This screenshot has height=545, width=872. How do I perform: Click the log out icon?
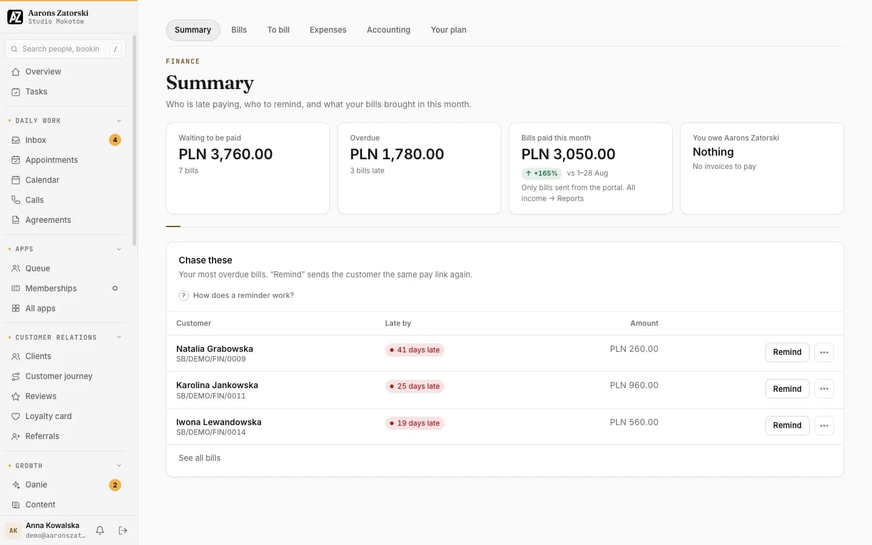click(x=123, y=530)
